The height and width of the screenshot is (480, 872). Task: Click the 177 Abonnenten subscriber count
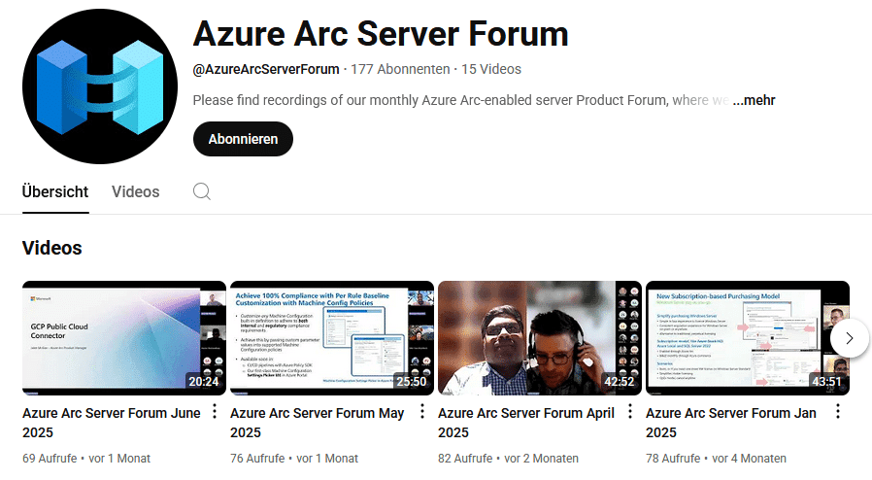[x=400, y=70]
